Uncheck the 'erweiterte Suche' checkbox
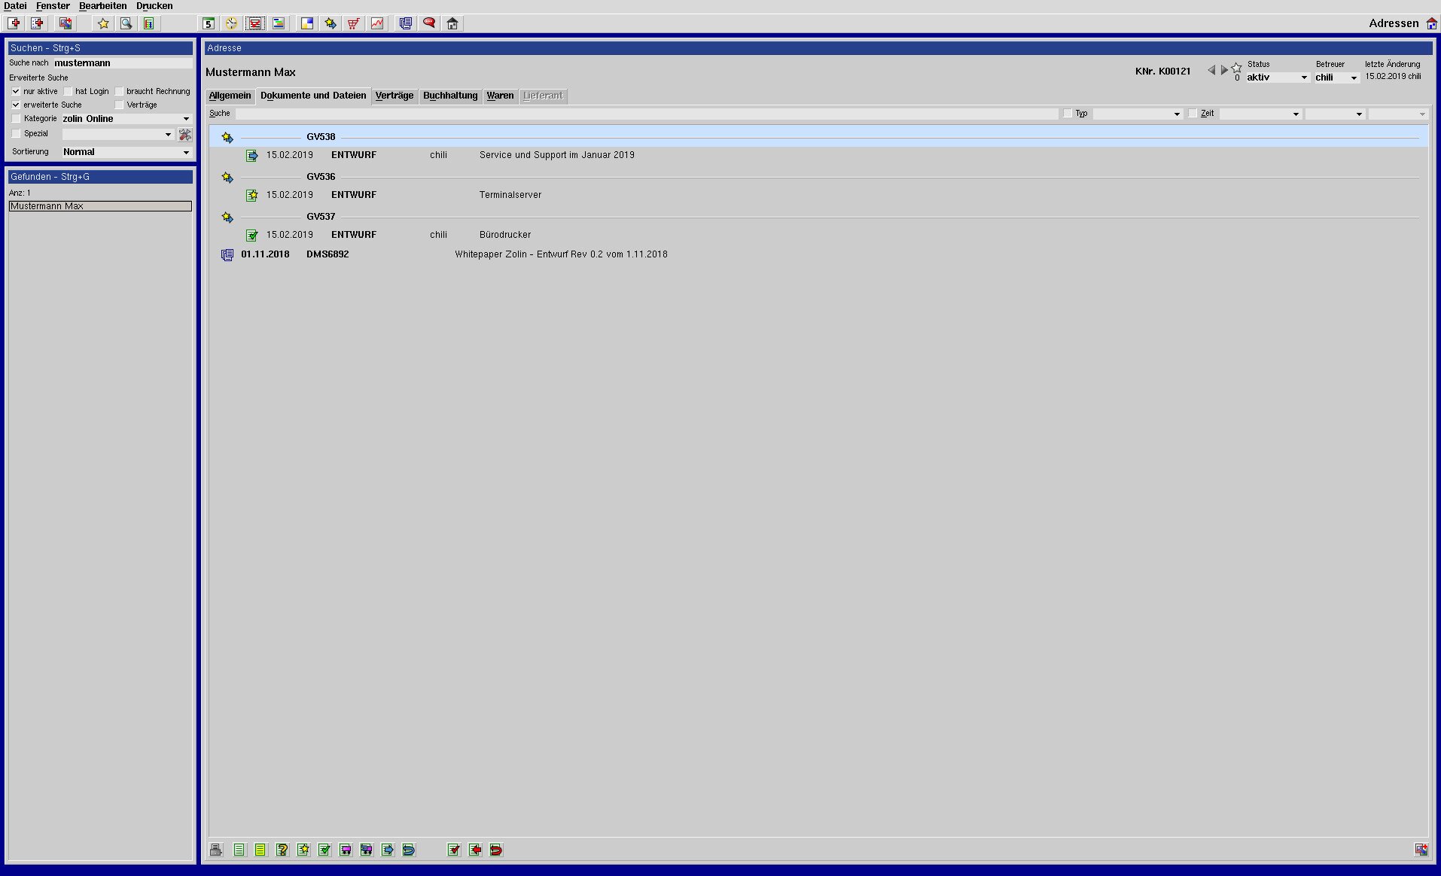The image size is (1441, 876). (16, 105)
